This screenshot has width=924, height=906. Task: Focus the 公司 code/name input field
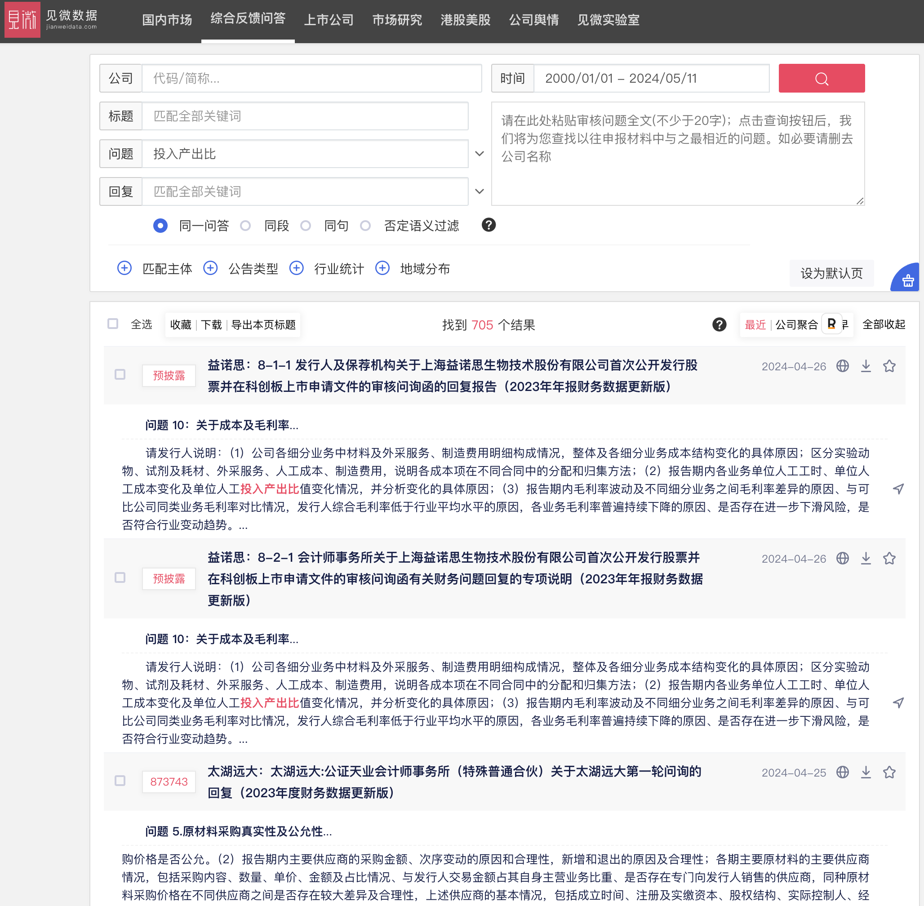[x=311, y=78]
